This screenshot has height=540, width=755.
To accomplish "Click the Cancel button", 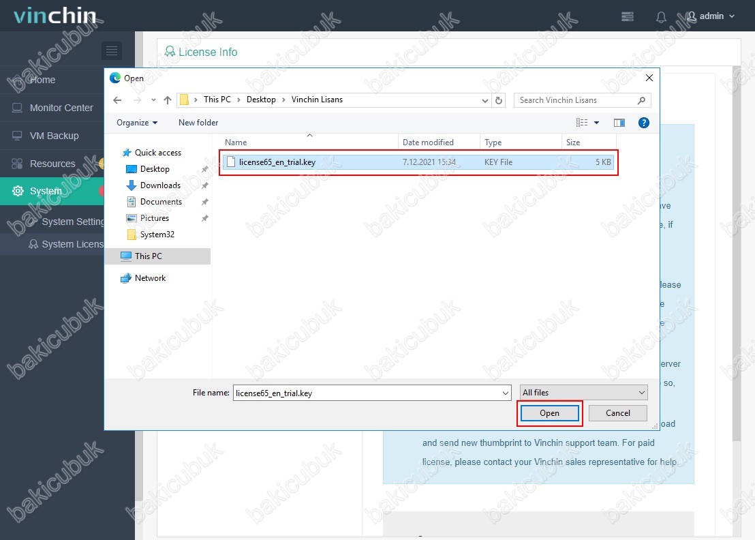I will [x=618, y=413].
